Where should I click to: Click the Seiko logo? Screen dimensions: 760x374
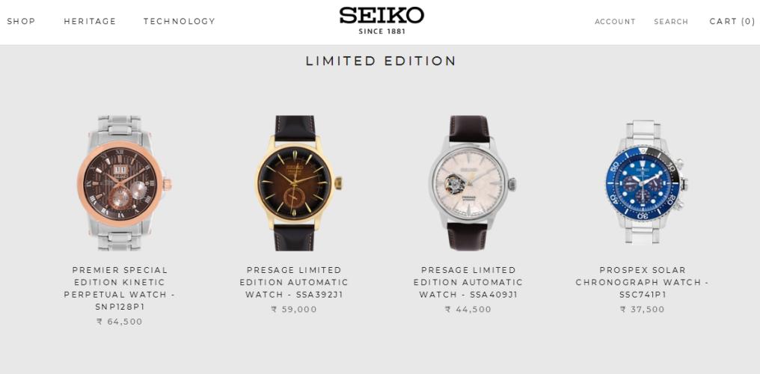pyautogui.click(x=381, y=20)
